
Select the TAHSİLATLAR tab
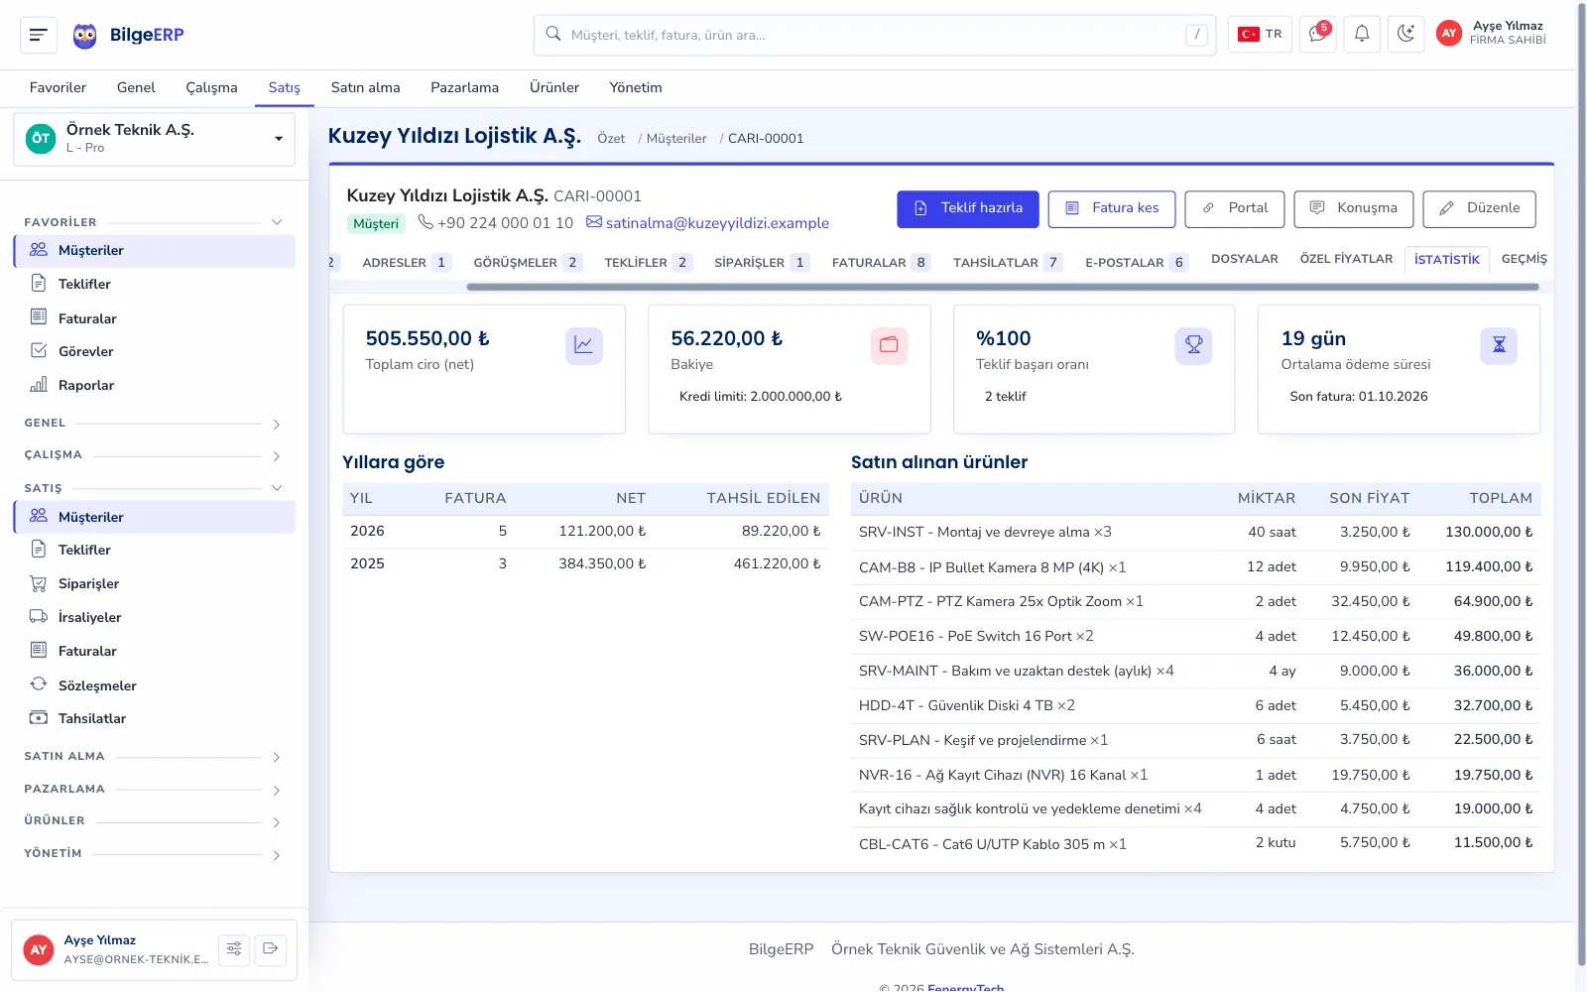1008,263
